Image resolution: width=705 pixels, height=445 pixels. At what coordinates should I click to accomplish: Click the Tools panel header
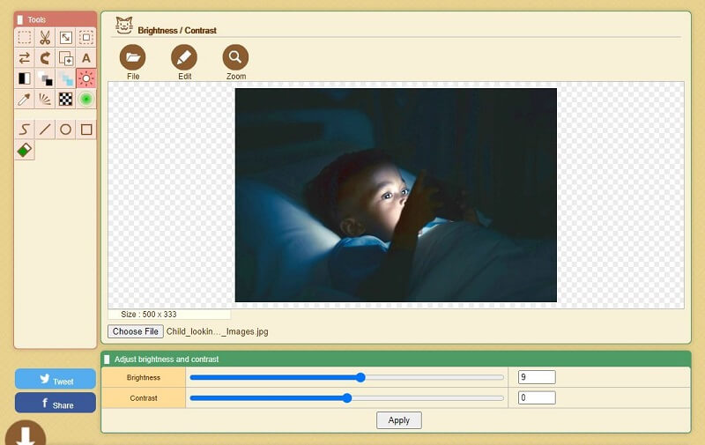pos(56,19)
